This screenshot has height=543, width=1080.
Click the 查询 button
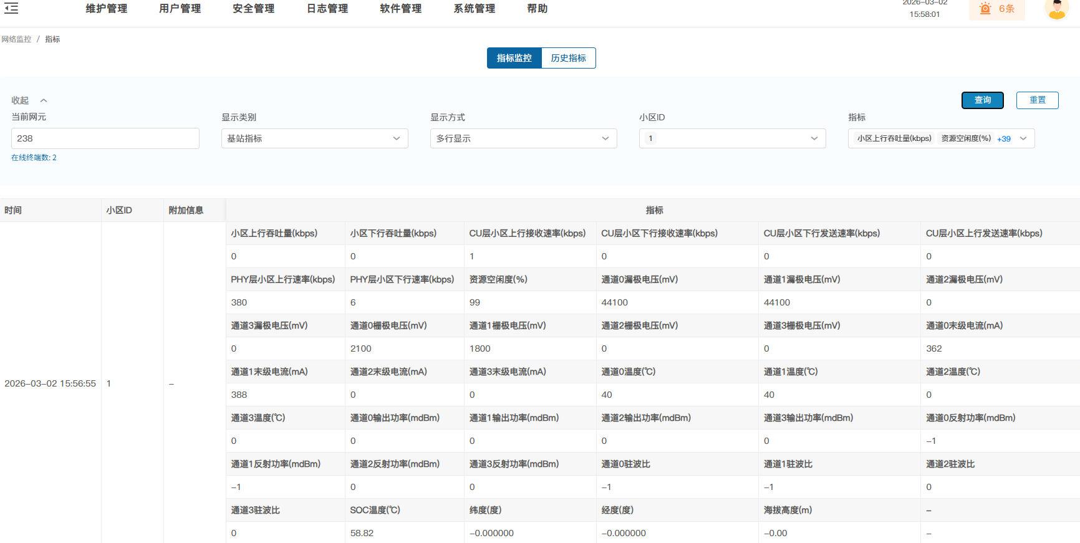(982, 100)
